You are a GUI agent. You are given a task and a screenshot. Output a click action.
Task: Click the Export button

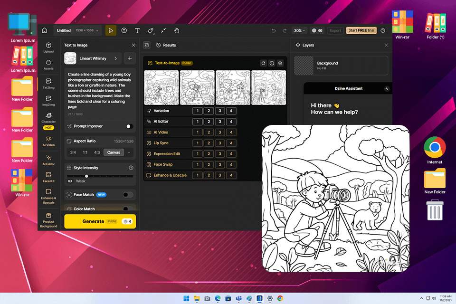point(335,30)
